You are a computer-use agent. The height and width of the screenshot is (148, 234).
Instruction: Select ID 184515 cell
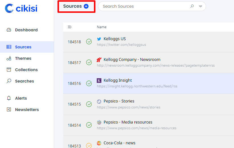click(74, 104)
